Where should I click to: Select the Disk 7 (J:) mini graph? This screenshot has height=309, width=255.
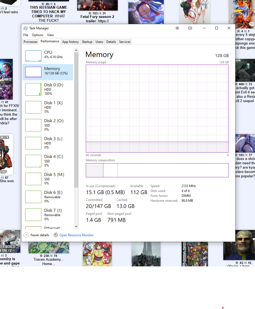click(33, 215)
